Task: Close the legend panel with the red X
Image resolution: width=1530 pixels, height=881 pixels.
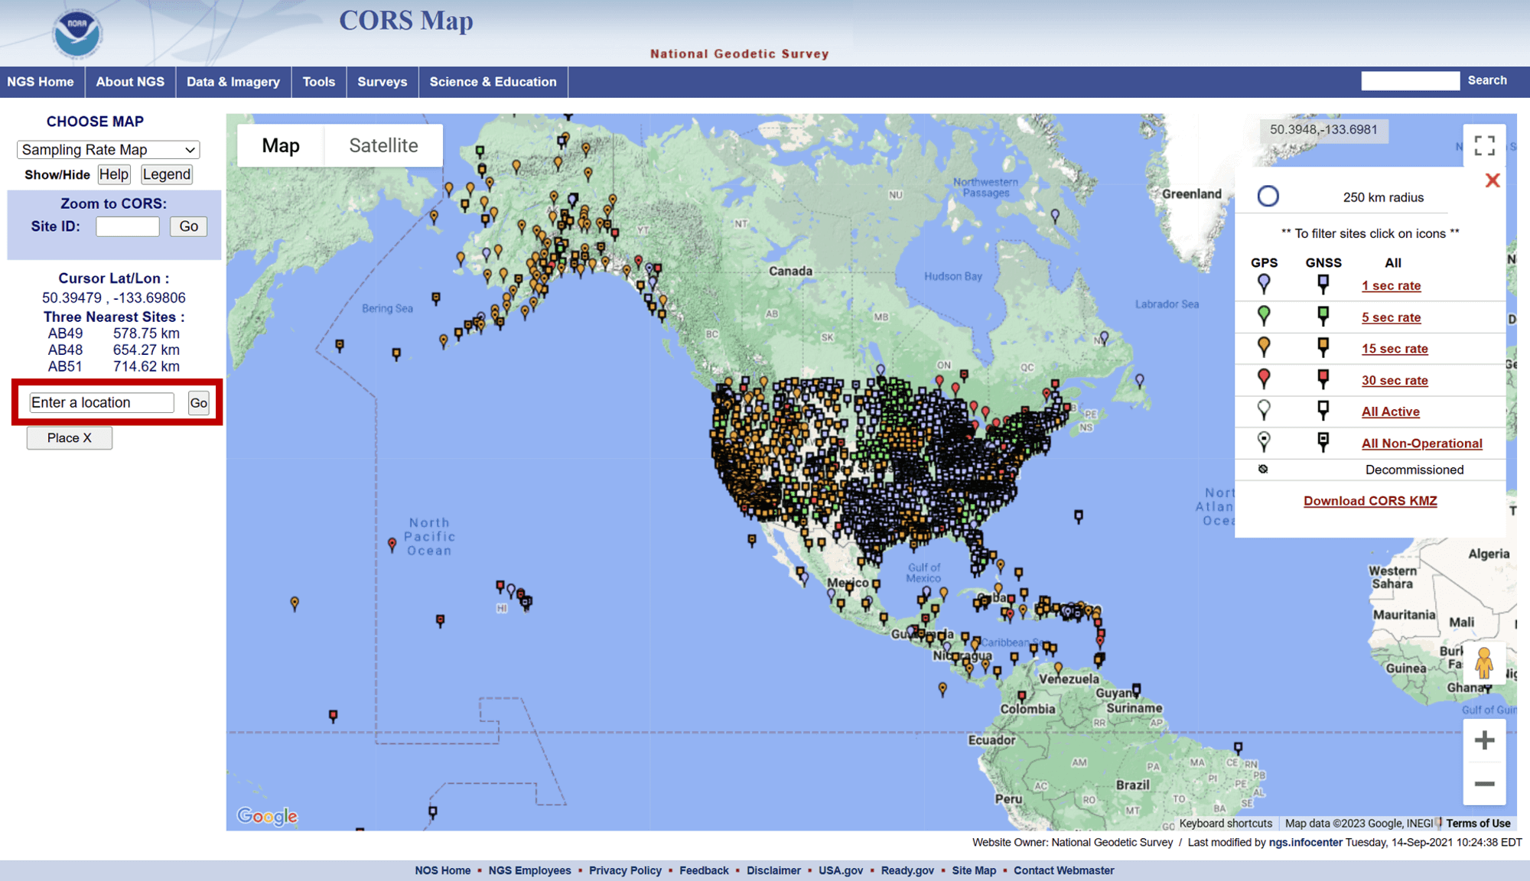Action: point(1492,180)
